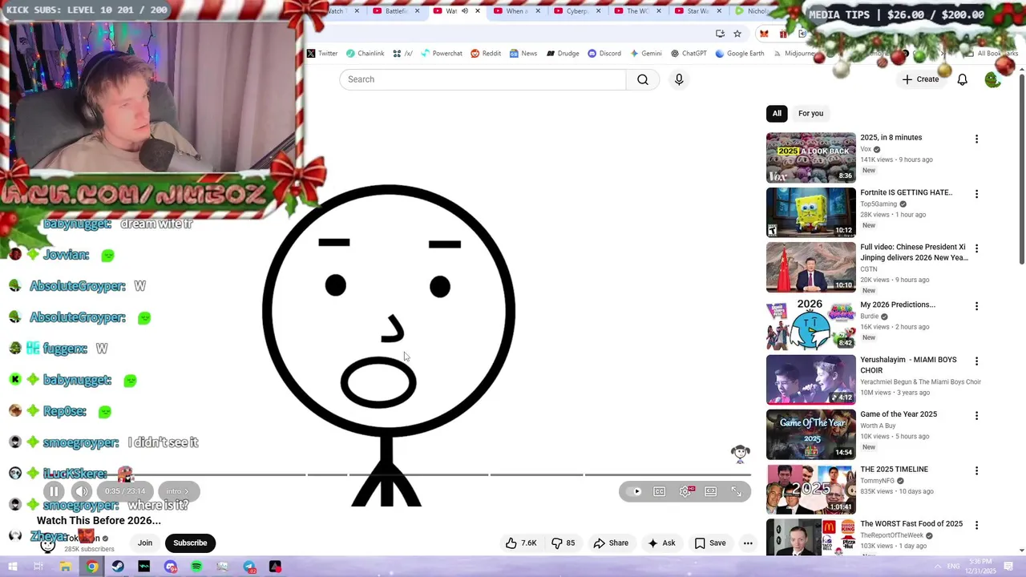Screen dimensions: 1026x577
Task: Expand the 'intro' chapter chevron
Action: pos(177,491)
